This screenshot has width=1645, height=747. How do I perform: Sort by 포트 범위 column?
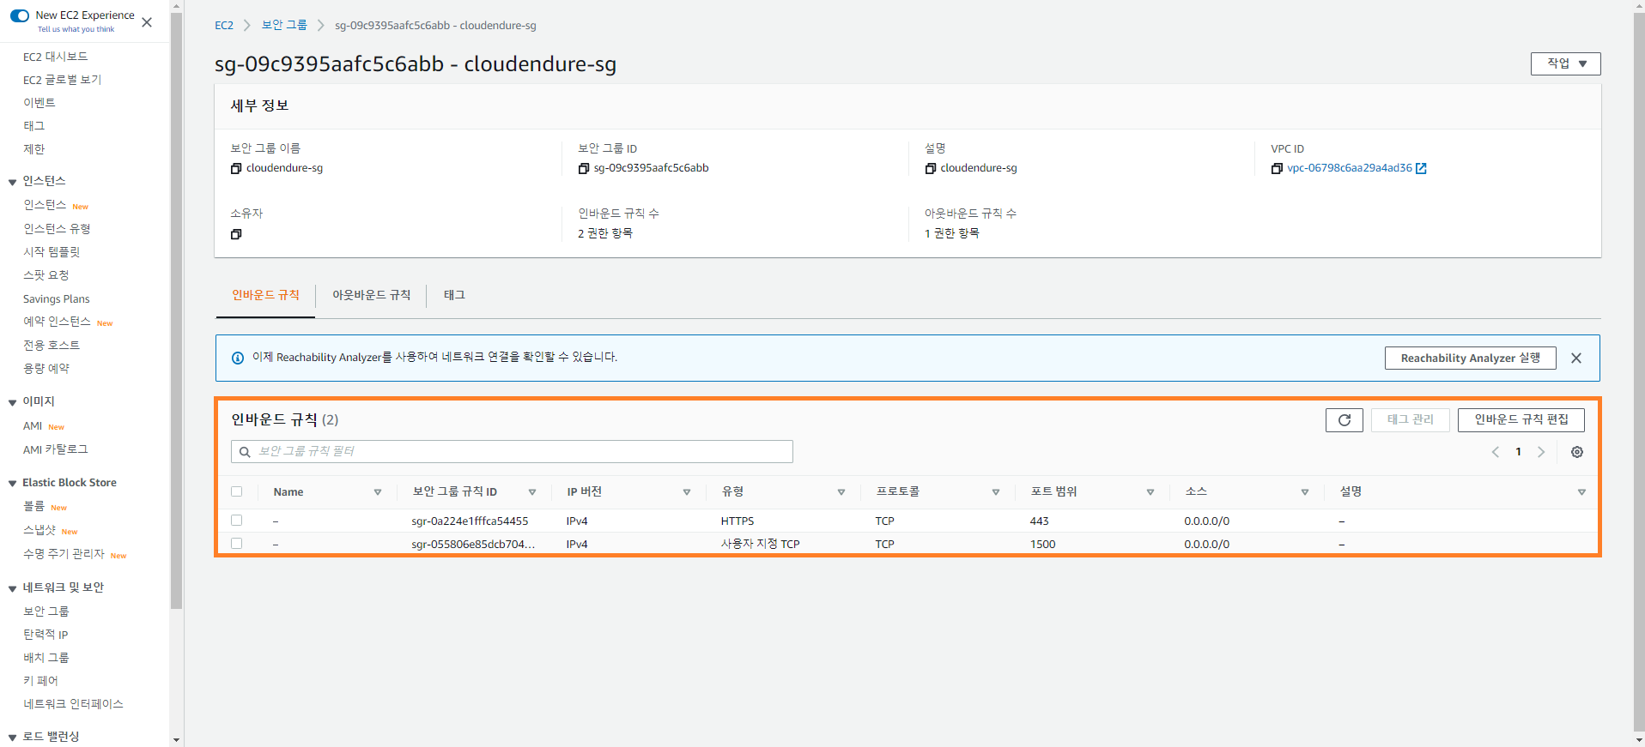click(x=1150, y=492)
